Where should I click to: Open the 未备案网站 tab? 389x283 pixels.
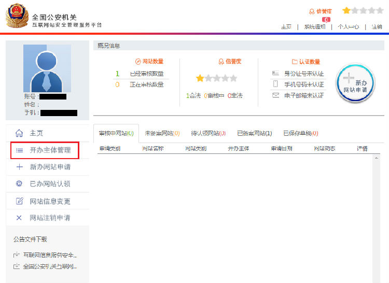[x=162, y=134]
